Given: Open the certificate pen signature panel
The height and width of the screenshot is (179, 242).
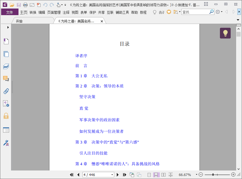Looking at the screenshot, I should [6, 143].
